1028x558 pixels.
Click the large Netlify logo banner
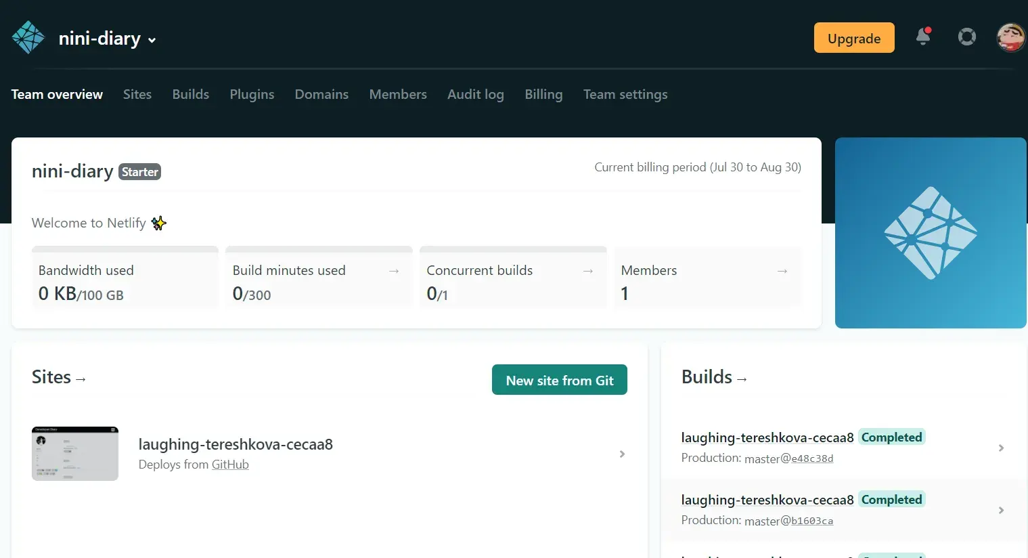(x=931, y=233)
